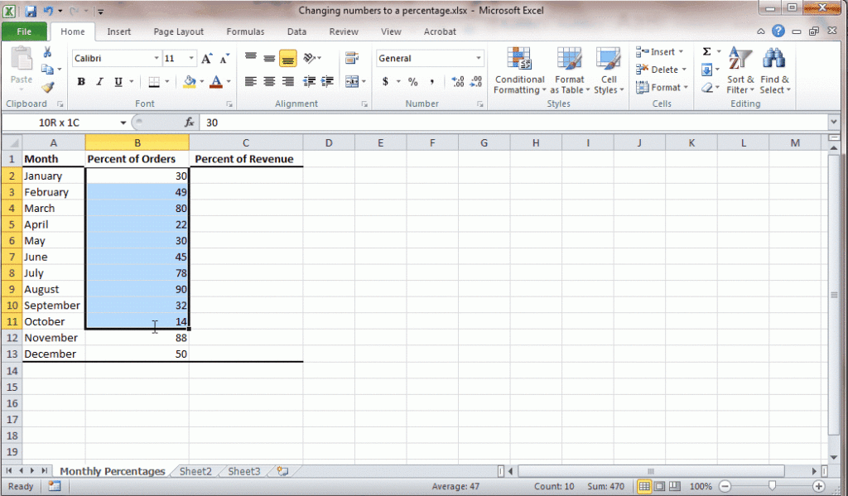Image resolution: width=848 pixels, height=496 pixels.
Task: Click the Orientation text angle icon
Action: pyautogui.click(x=310, y=57)
